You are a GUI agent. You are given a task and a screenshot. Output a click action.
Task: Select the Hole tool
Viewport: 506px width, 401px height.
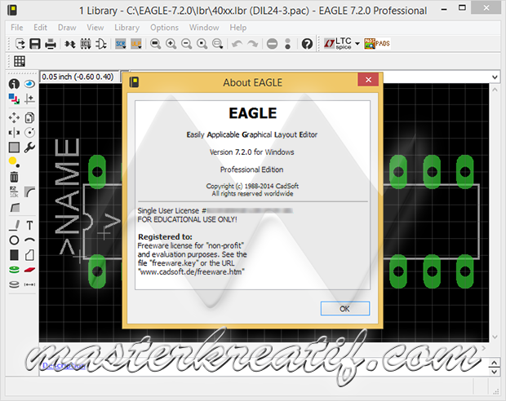(x=14, y=284)
